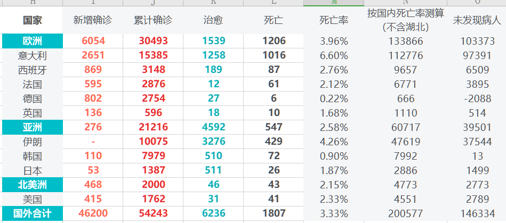
Task: Select the 死亡率 header cell
Action: tap(334, 20)
